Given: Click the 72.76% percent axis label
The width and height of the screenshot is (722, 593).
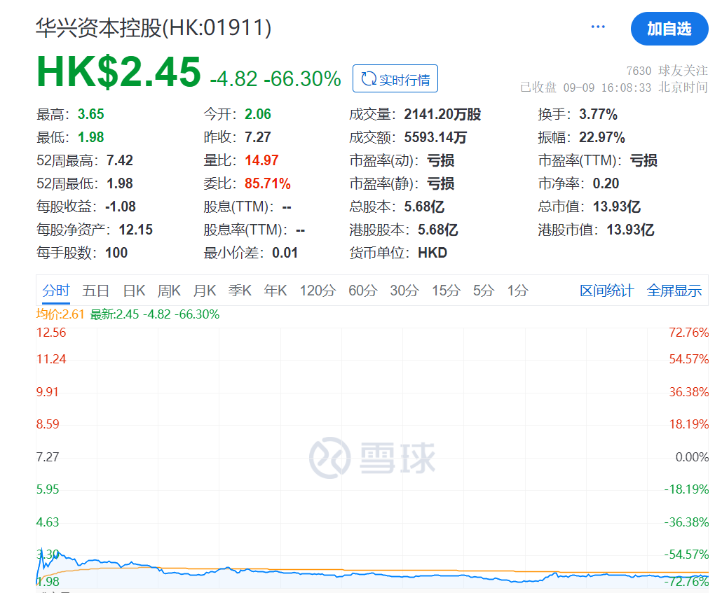Looking at the screenshot, I should (688, 333).
